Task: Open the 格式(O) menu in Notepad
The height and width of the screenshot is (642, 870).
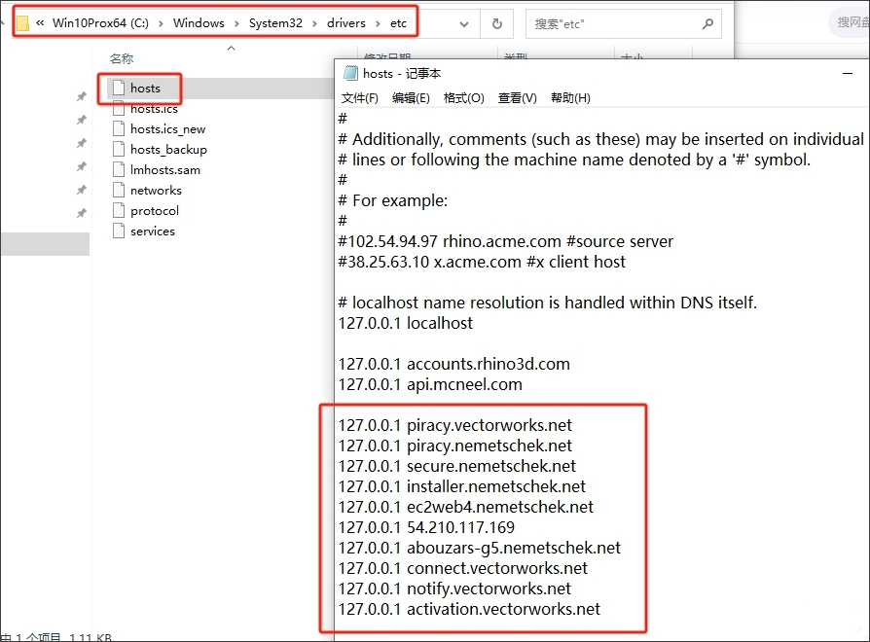Action: [464, 98]
